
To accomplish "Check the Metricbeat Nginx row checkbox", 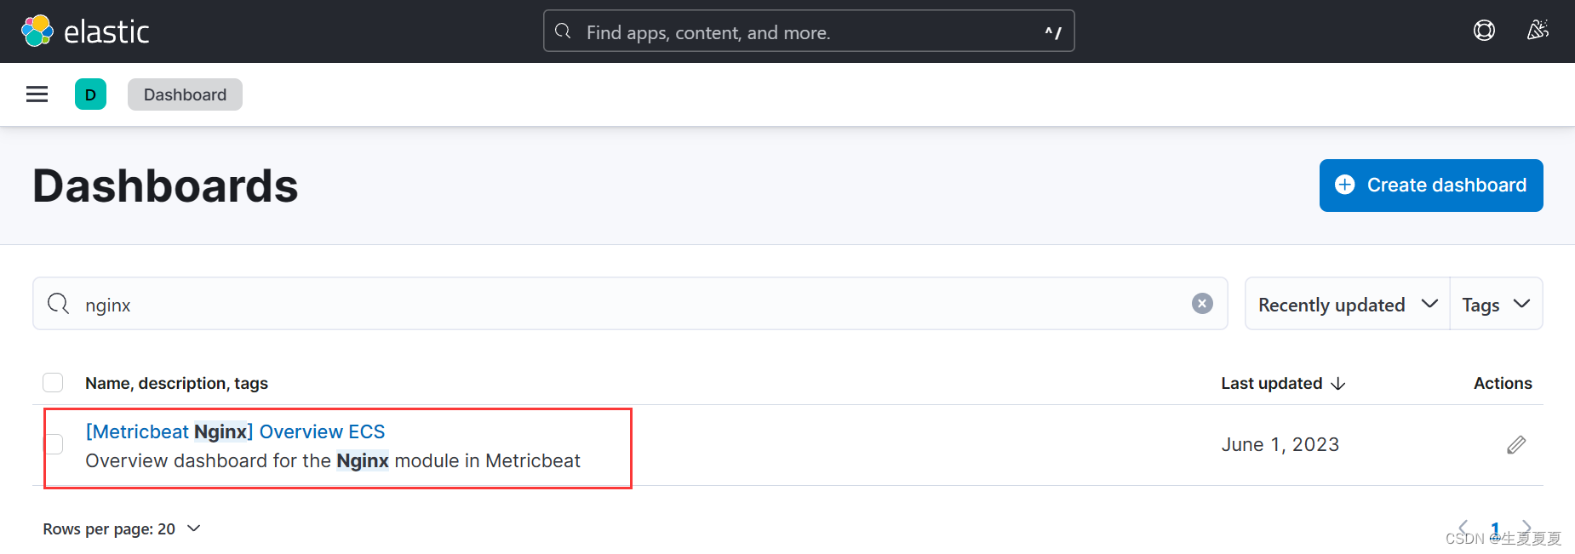I will [x=54, y=444].
